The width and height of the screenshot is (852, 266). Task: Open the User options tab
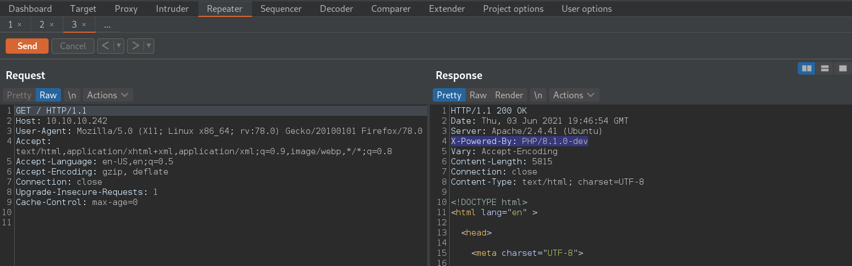coord(586,8)
